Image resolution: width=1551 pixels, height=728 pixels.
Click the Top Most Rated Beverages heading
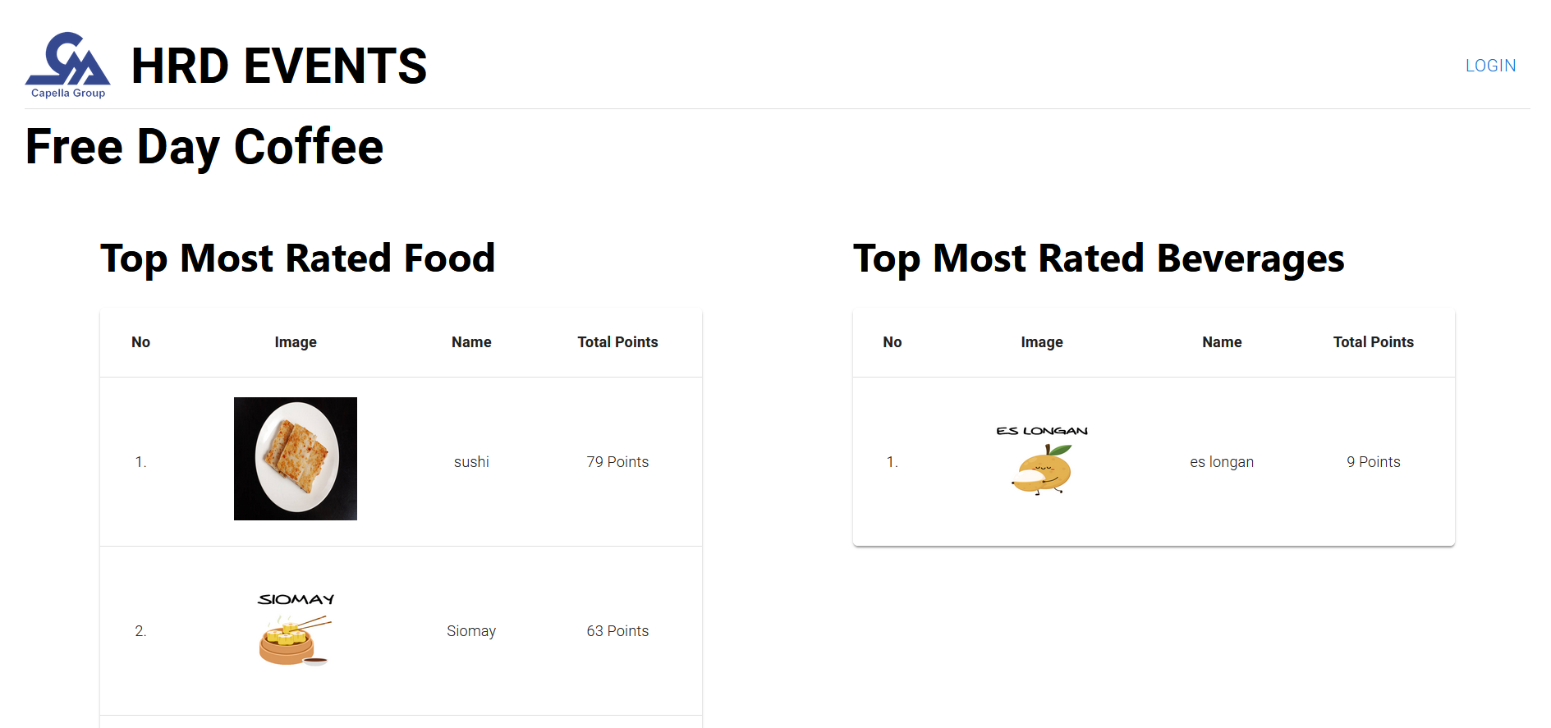(1099, 259)
